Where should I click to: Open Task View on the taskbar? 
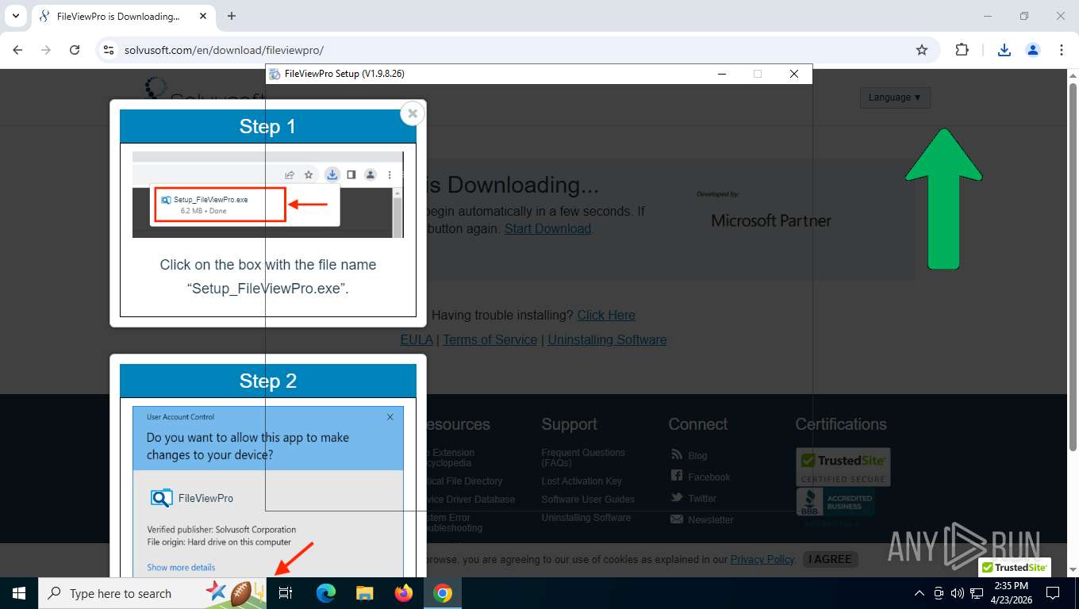point(286,593)
